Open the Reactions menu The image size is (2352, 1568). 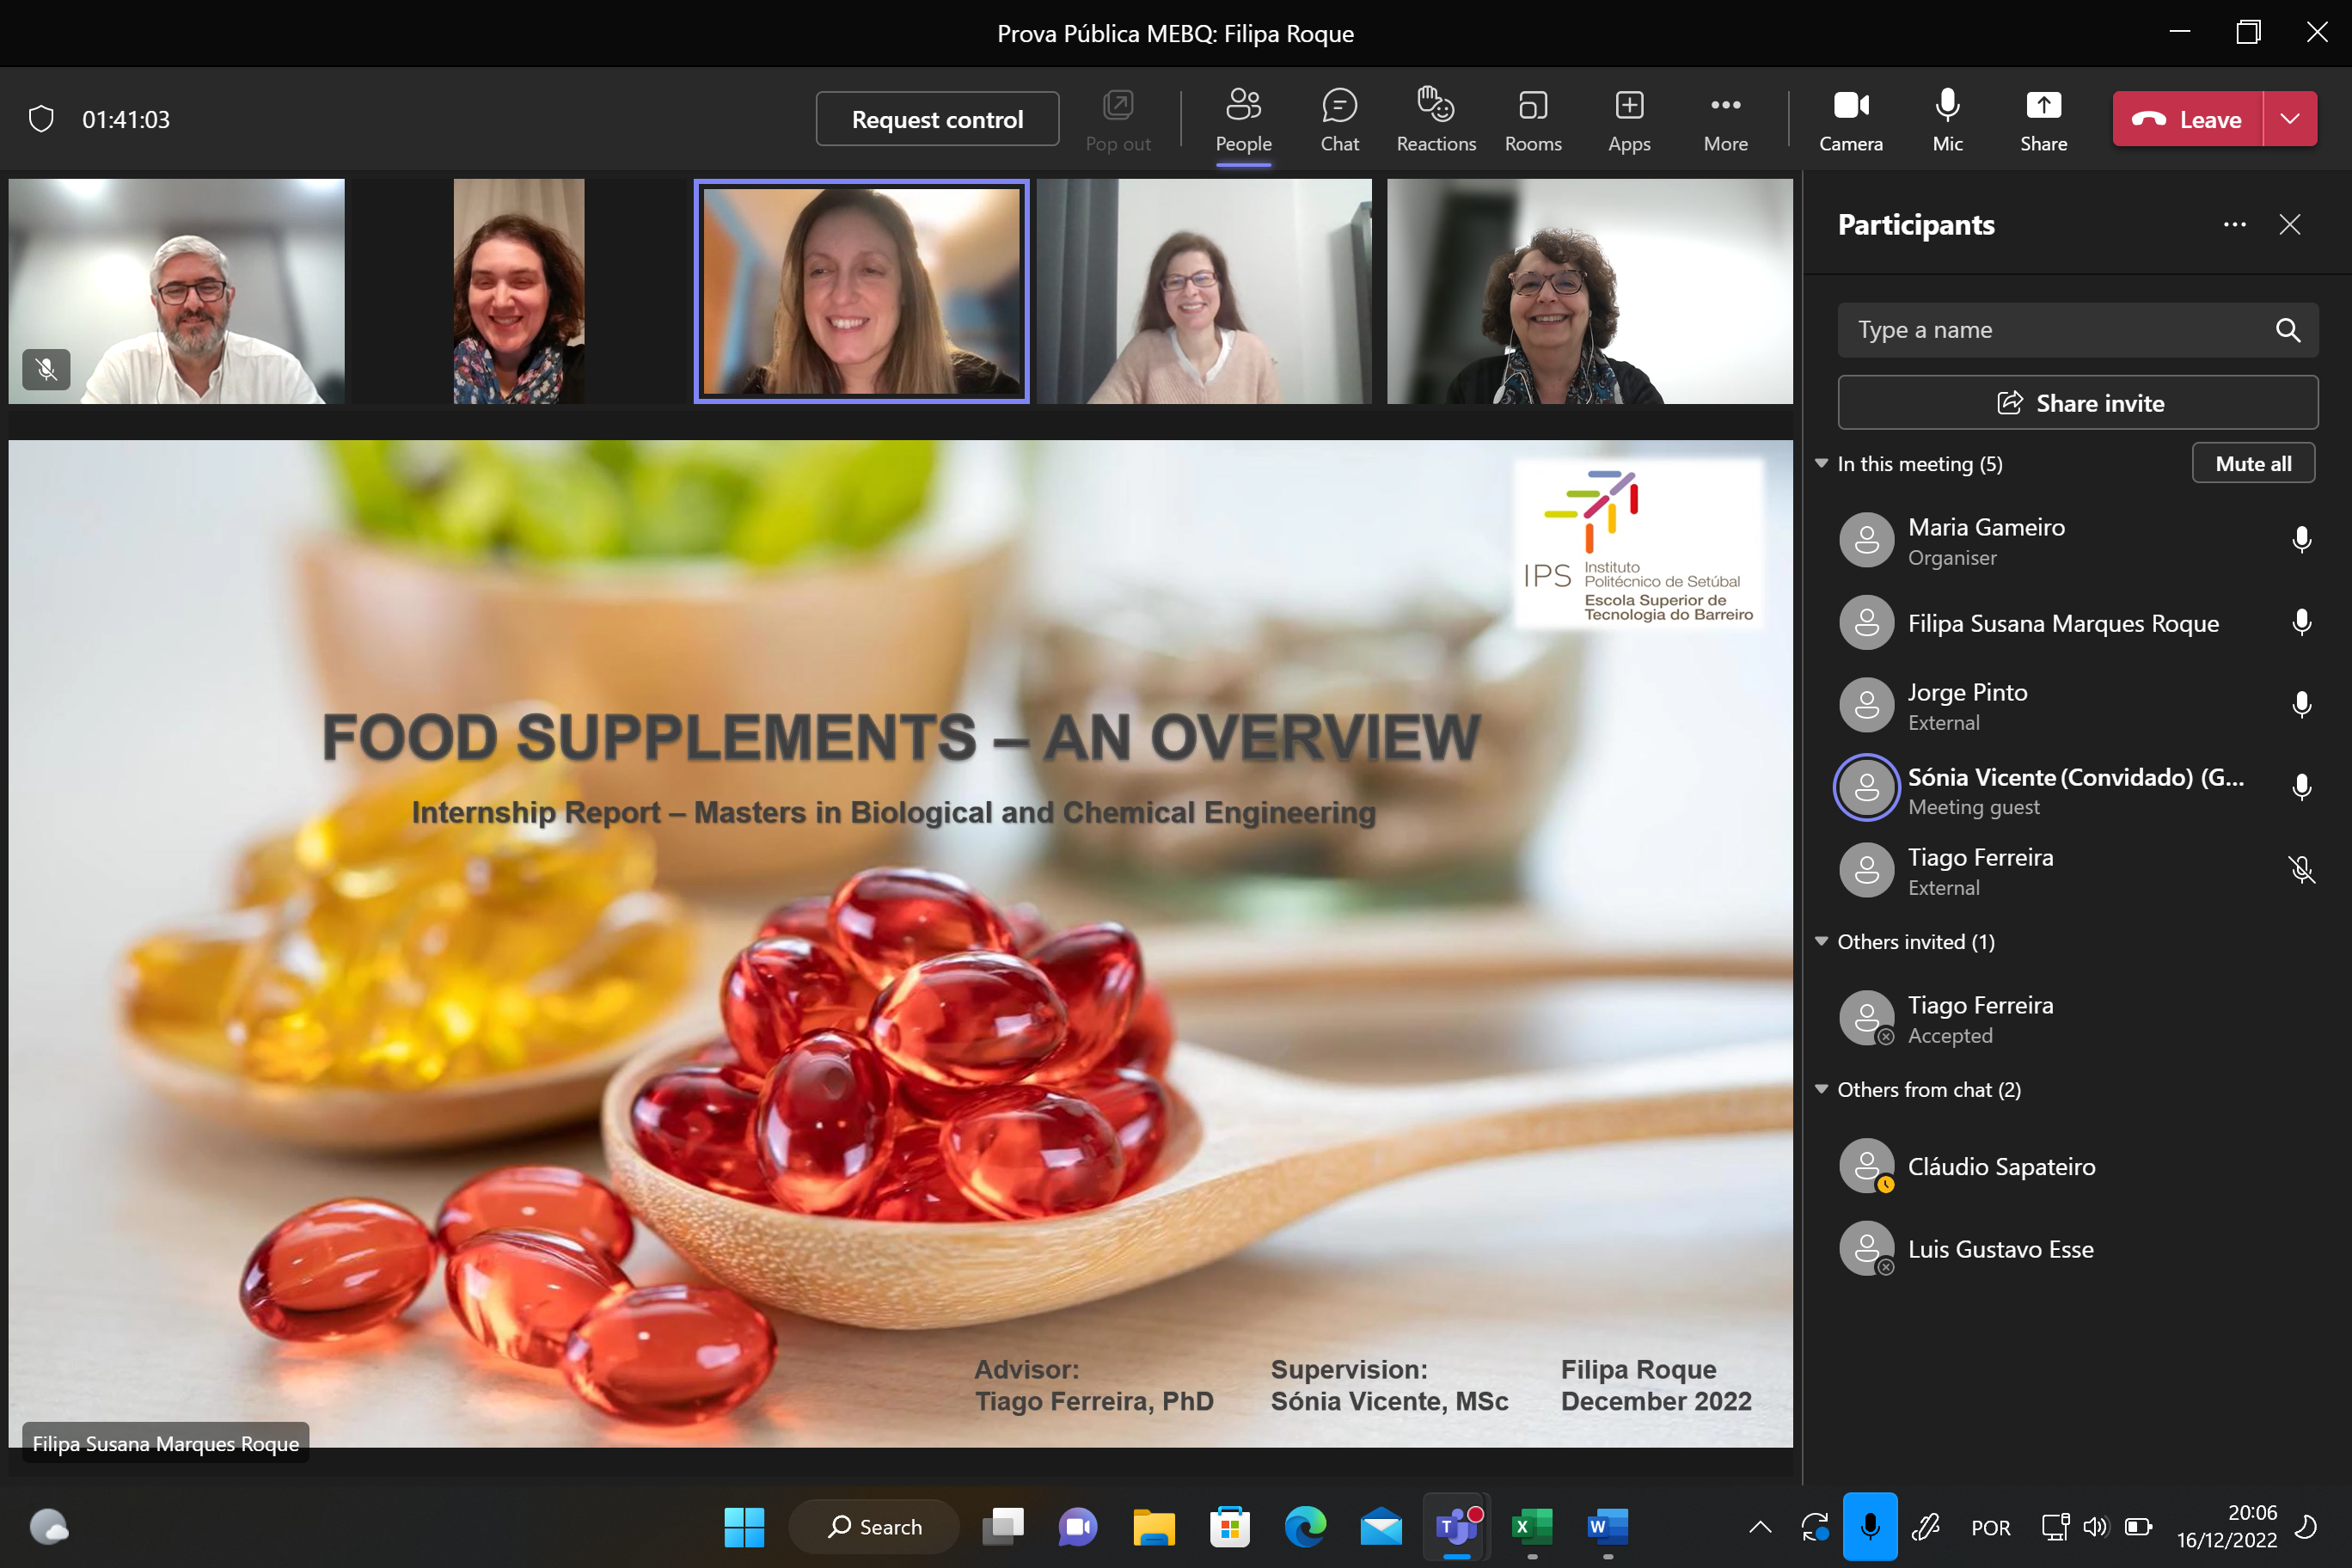click(1436, 119)
